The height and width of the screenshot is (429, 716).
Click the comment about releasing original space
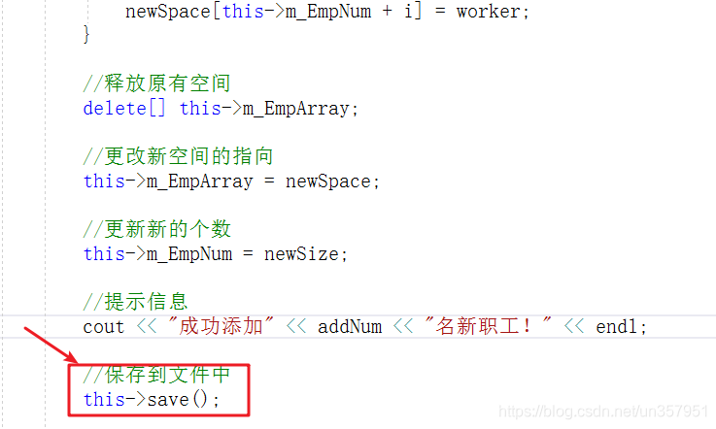point(156,83)
